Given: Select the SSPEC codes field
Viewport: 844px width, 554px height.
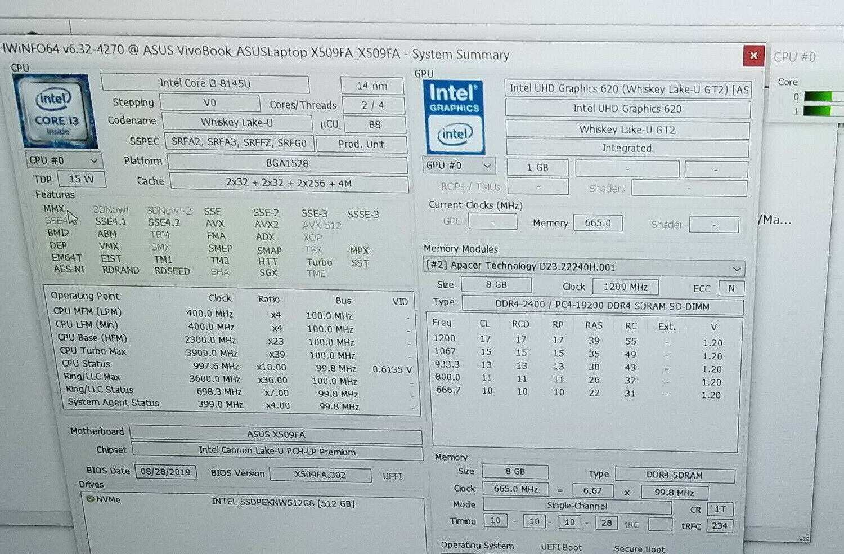Looking at the screenshot, I should tap(239, 142).
